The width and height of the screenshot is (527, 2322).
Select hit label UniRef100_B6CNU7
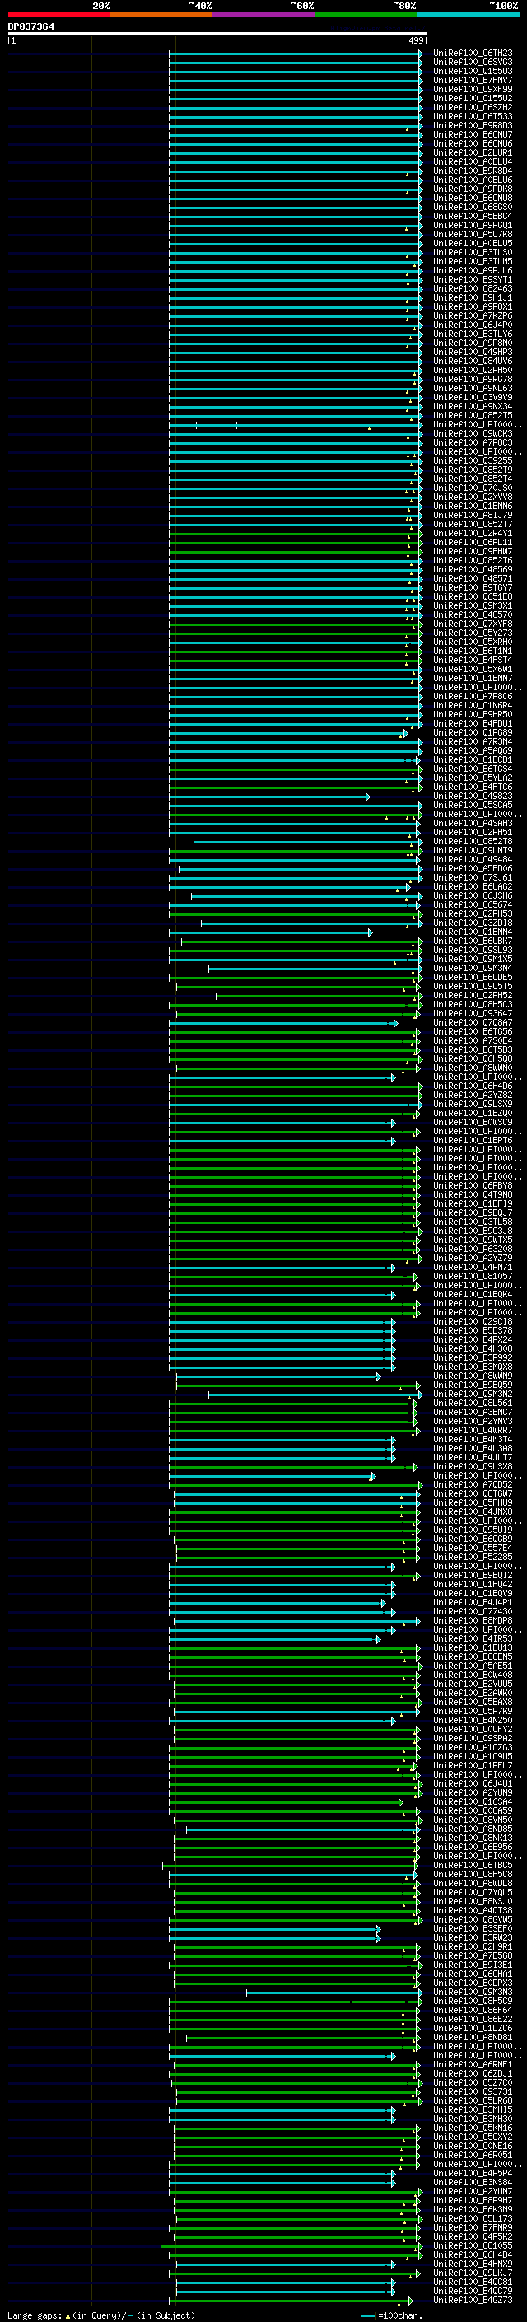472,134
